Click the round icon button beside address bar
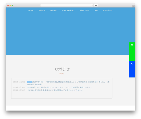The height and width of the screenshot is (119, 141). 96,5
